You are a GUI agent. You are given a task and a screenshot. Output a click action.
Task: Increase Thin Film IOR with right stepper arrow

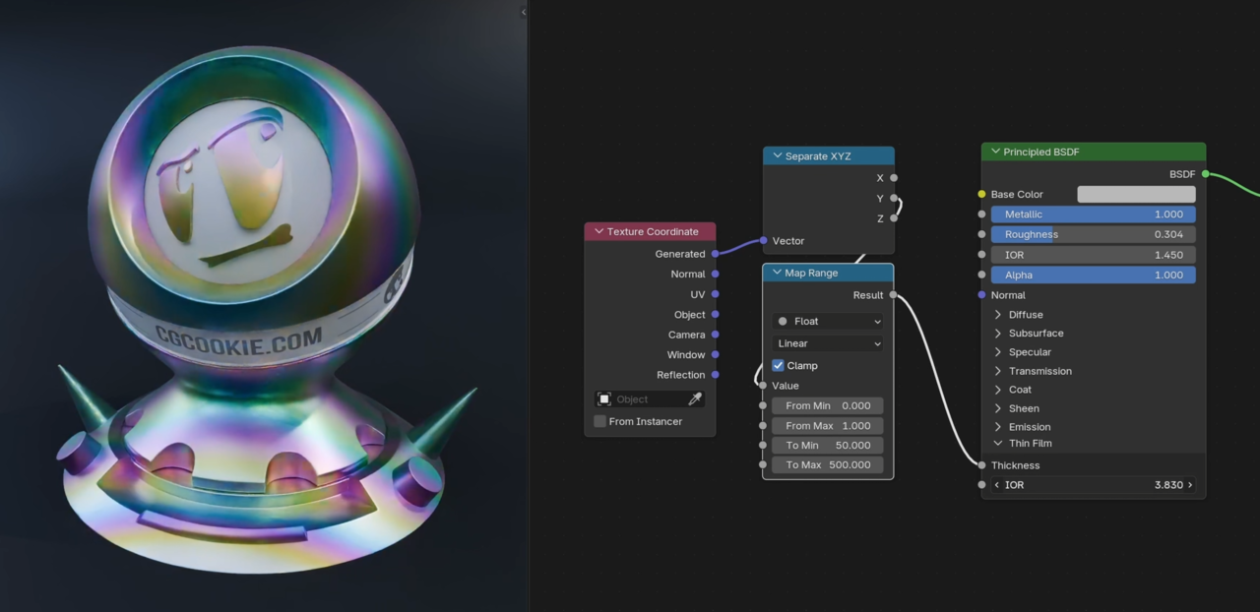click(x=1189, y=484)
